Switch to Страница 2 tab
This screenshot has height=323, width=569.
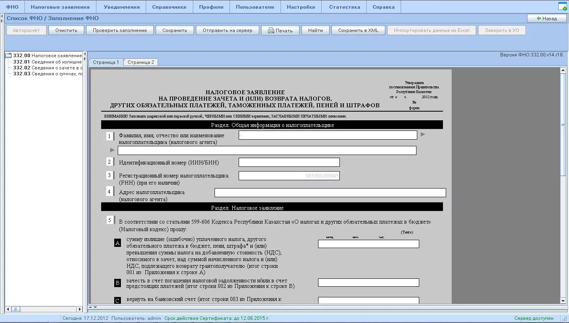(x=141, y=62)
